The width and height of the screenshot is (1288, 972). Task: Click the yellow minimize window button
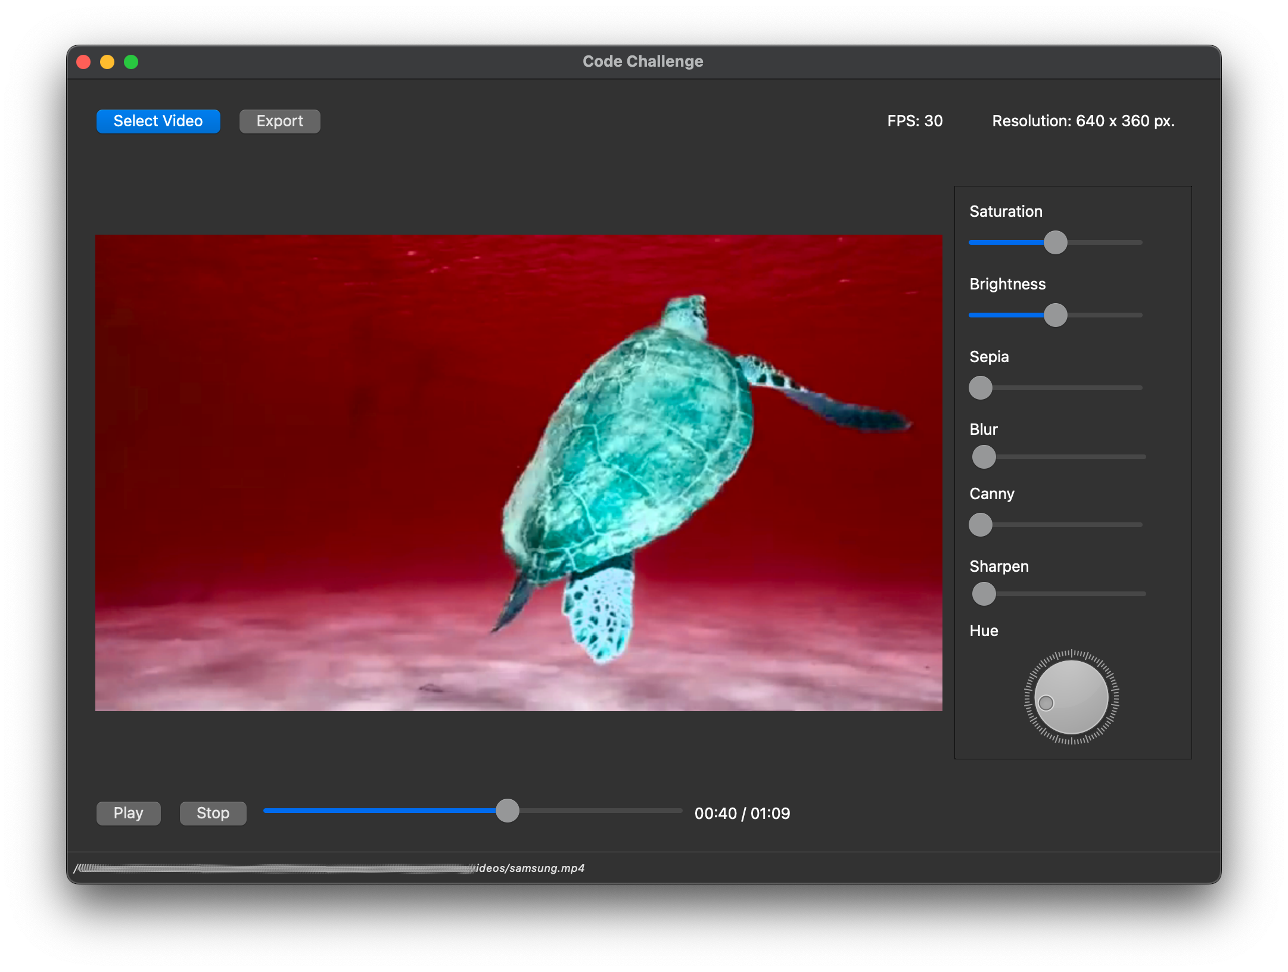point(107,62)
